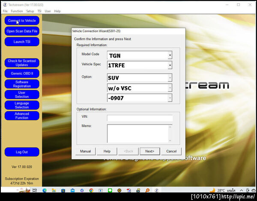Open User Selection
The height and width of the screenshot is (201, 257).
click(x=22, y=95)
